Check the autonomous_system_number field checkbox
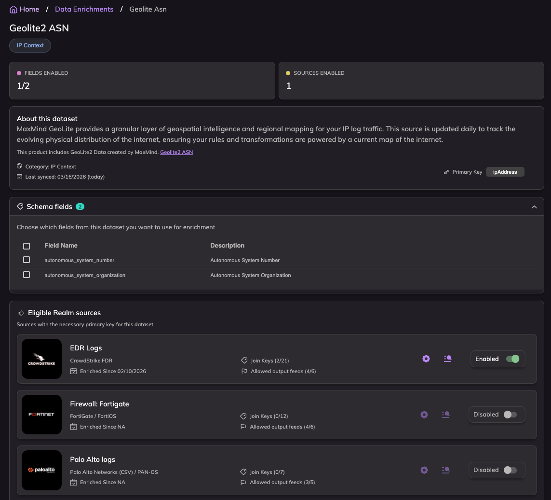 point(27,260)
